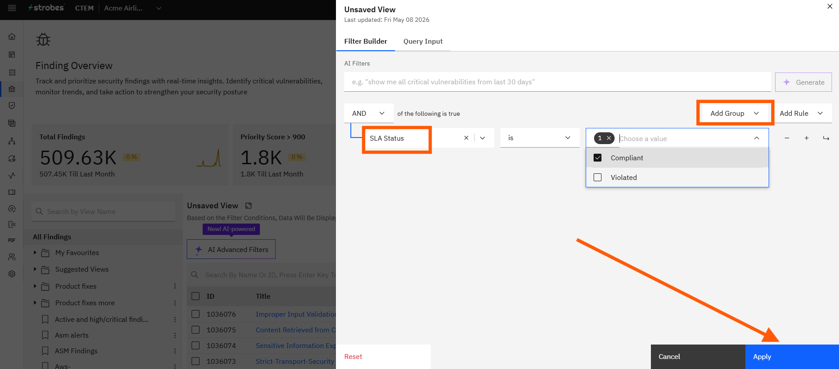The image size is (839, 369).
Task: Switch to the Filter Builder tab
Action: coord(366,41)
